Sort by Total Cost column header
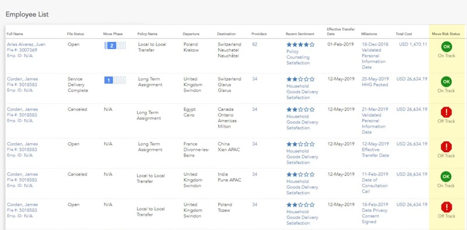This screenshot has width=467, height=230. tap(403, 34)
